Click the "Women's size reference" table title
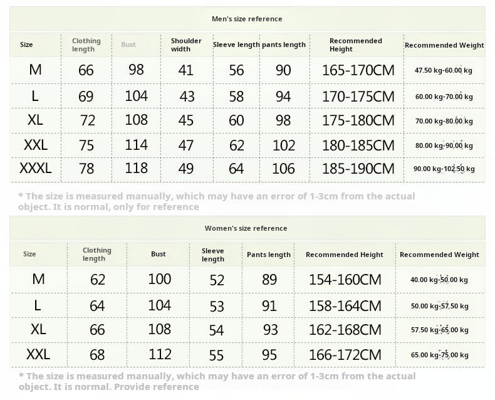Screen dimensions: 495x400 coord(246,228)
